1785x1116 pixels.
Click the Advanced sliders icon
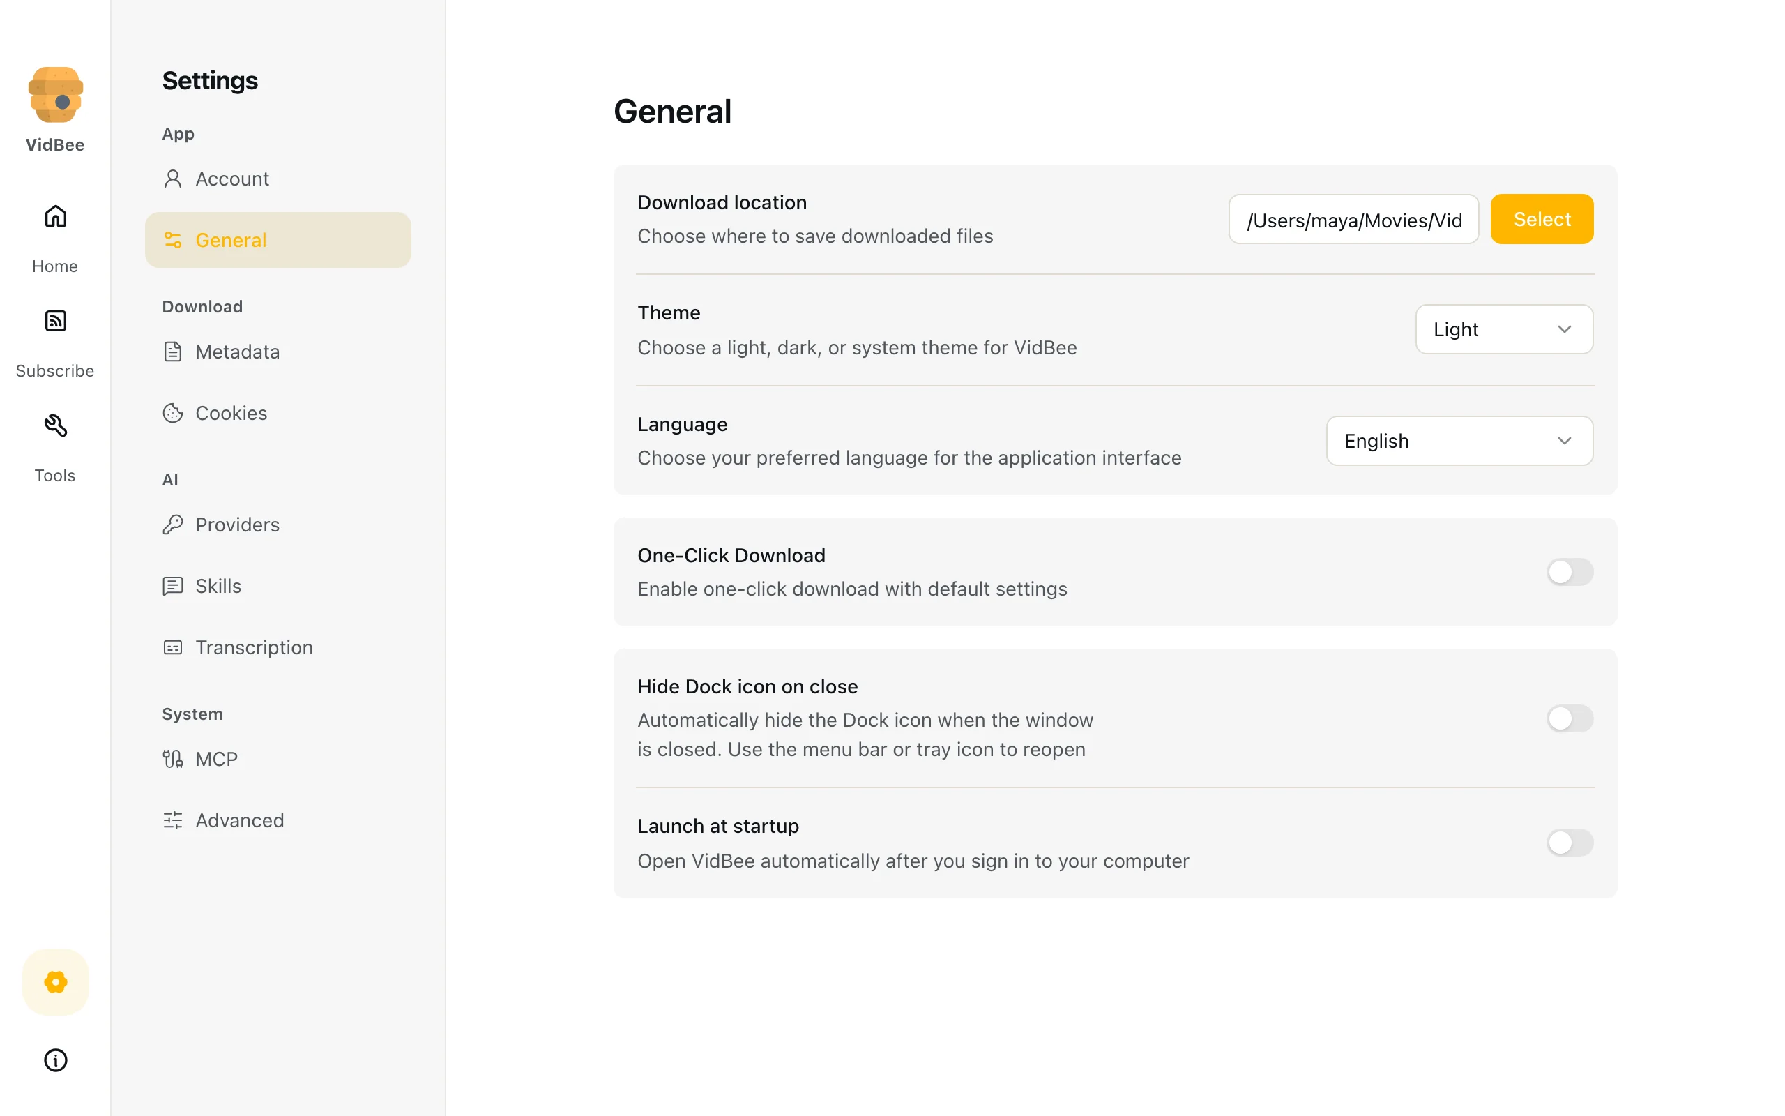173,820
